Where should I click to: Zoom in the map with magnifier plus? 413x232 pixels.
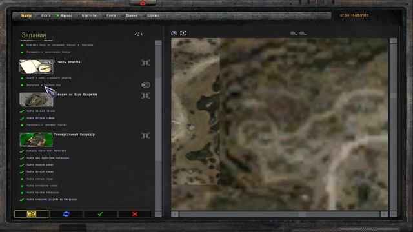[294, 34]
